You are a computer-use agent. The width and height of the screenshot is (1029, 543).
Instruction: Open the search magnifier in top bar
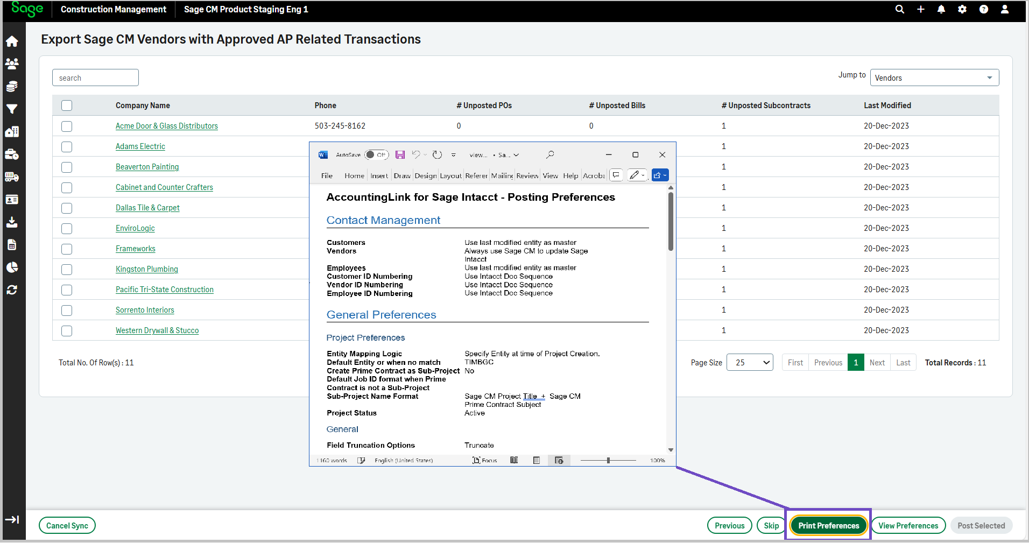pos(899,9)
